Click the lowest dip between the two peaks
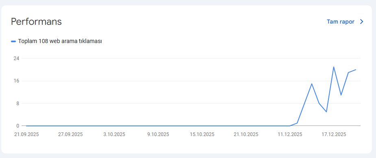 [326, 112]
